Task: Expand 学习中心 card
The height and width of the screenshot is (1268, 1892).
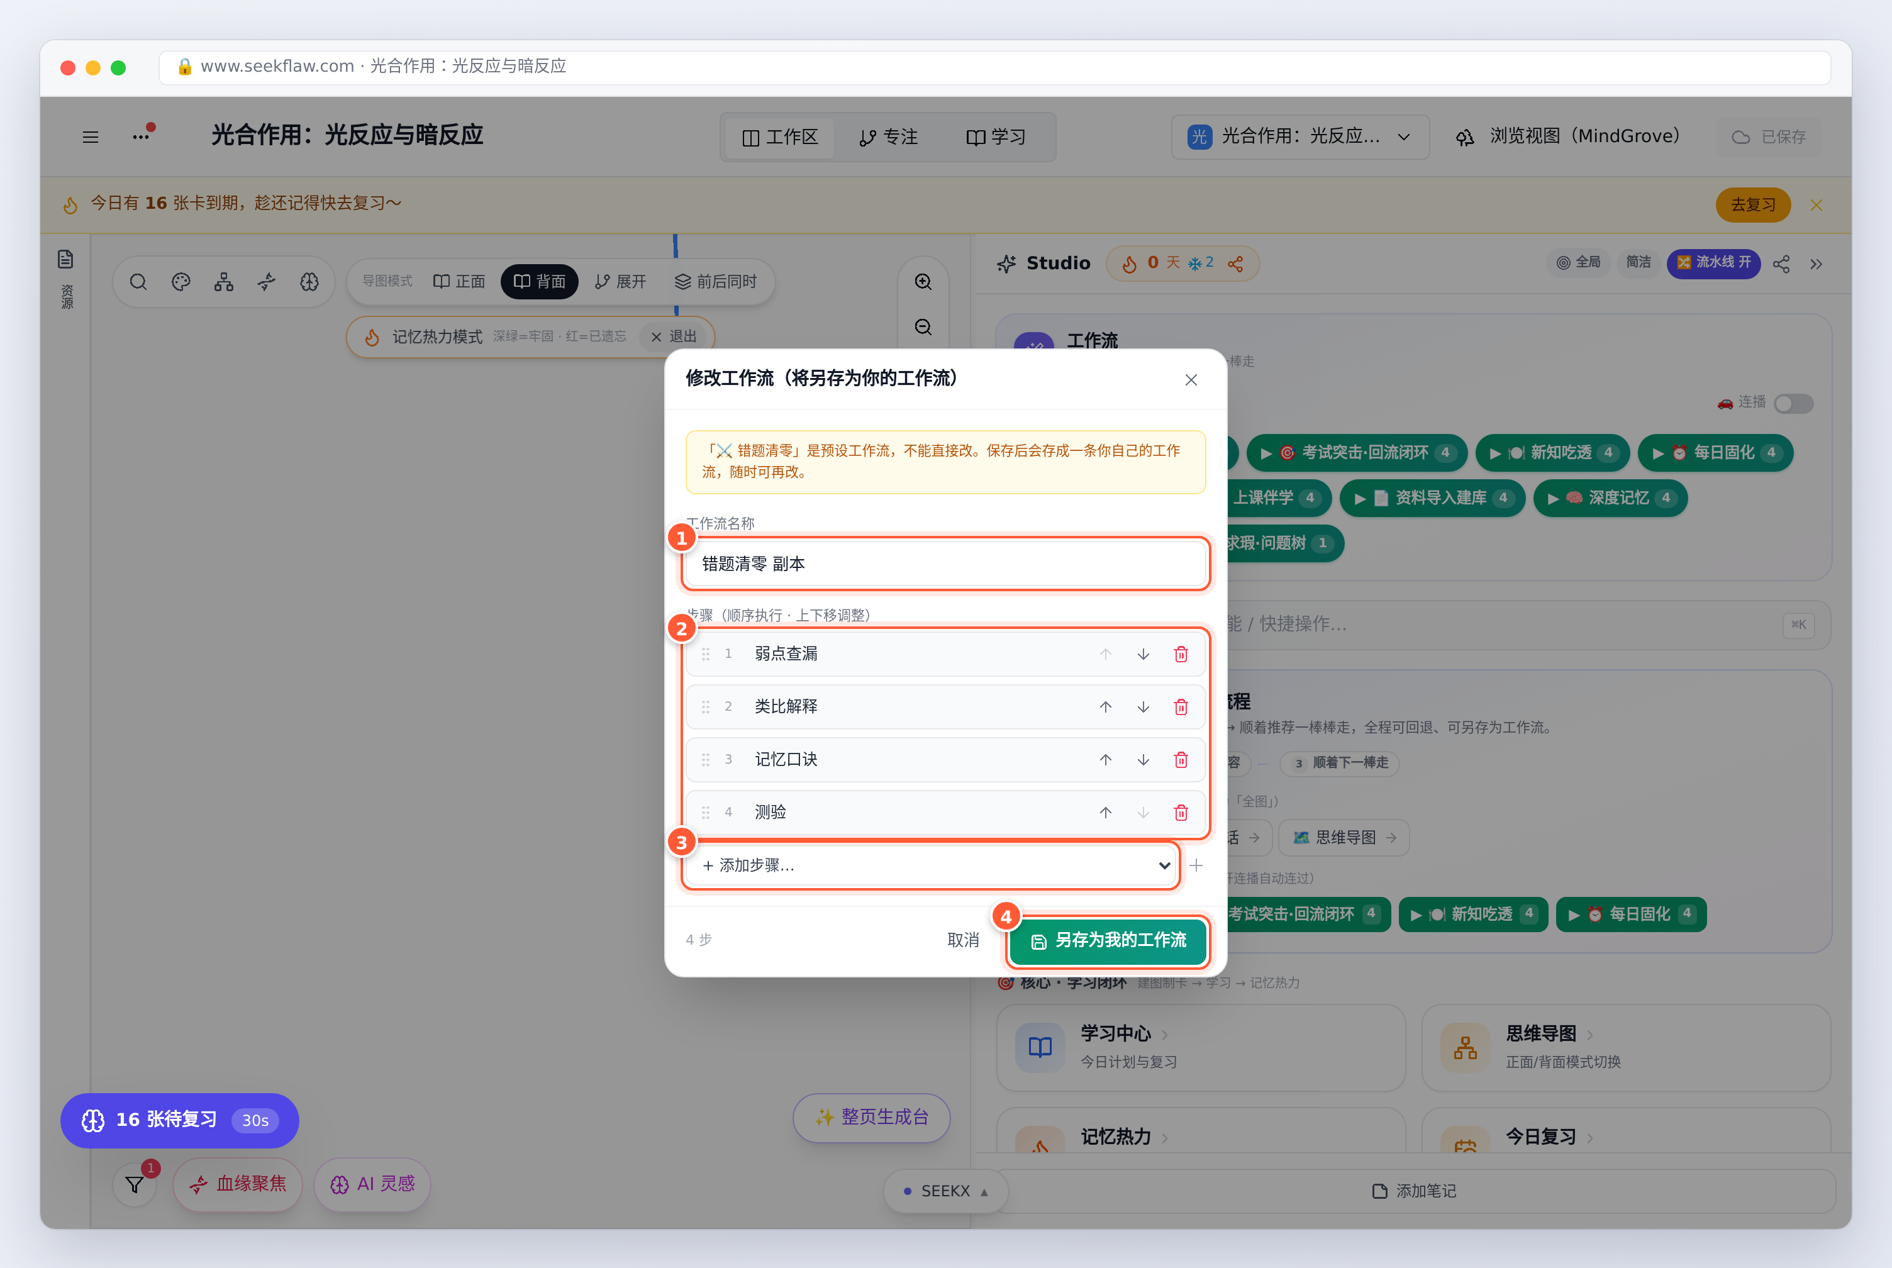Action: click(x=1201, y=1047)
